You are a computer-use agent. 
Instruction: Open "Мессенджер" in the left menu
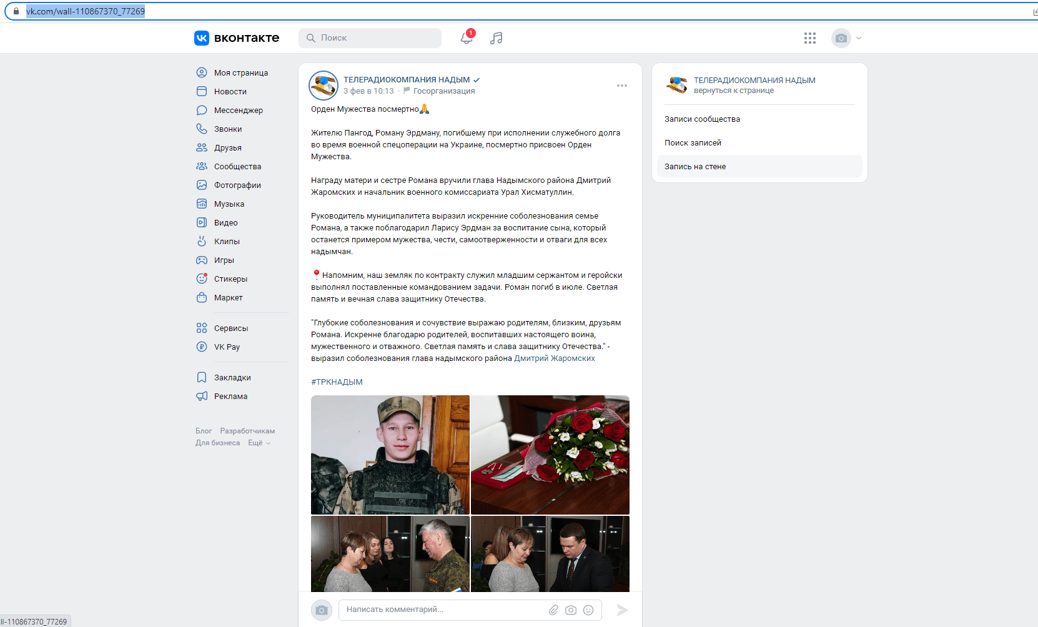tap(239, 110)
